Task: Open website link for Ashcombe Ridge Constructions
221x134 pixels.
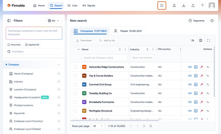Action: pyautogui.click(x=190, y=67)
